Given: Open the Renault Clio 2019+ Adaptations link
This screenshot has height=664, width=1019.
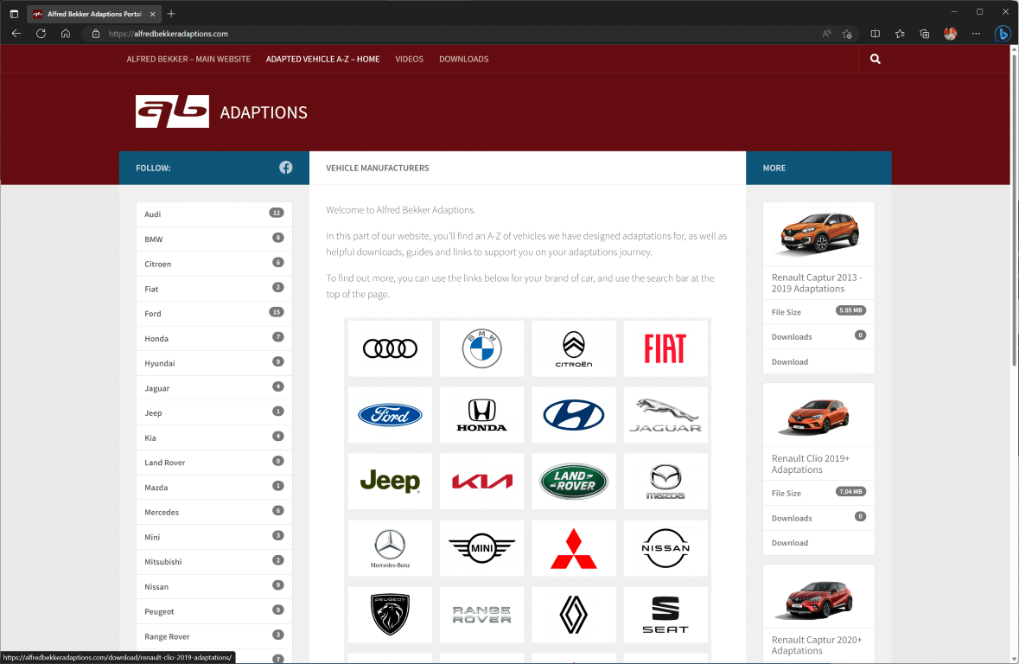Looking at the screenshot, I should [811, 463].
